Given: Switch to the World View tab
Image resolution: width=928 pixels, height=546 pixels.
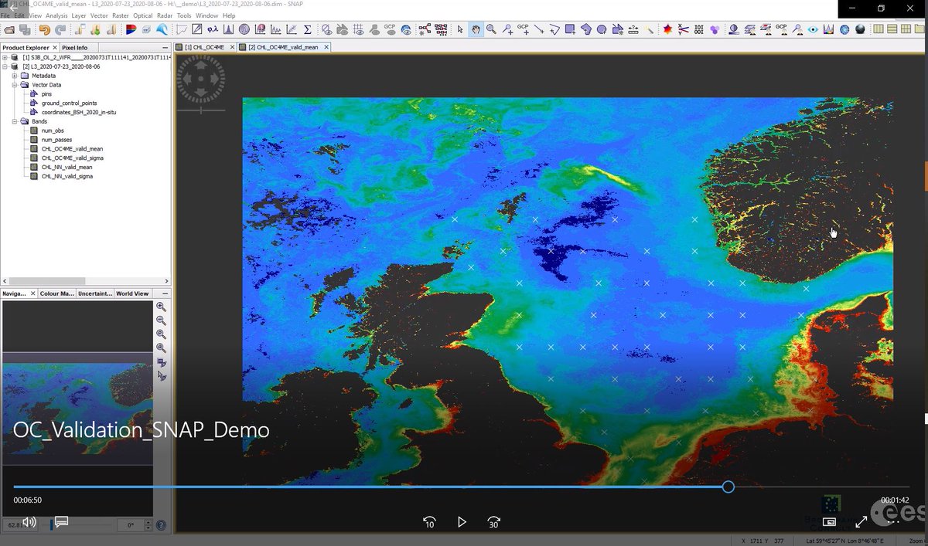Looking at the screenshot, I should coord(132,293).
